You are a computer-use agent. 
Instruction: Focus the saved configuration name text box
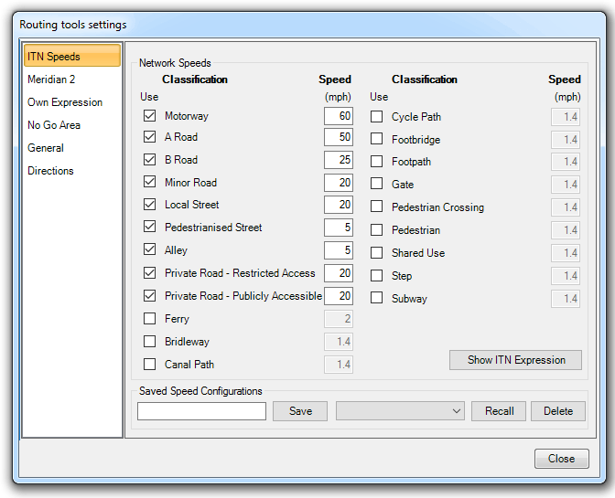(201, 411)
